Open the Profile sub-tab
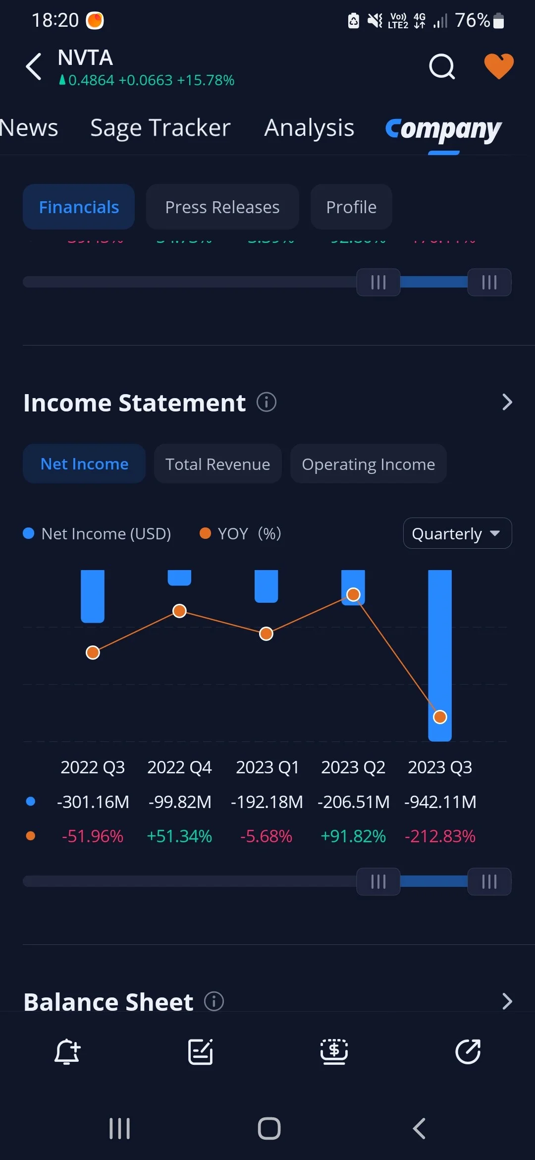 pos(351,207)
